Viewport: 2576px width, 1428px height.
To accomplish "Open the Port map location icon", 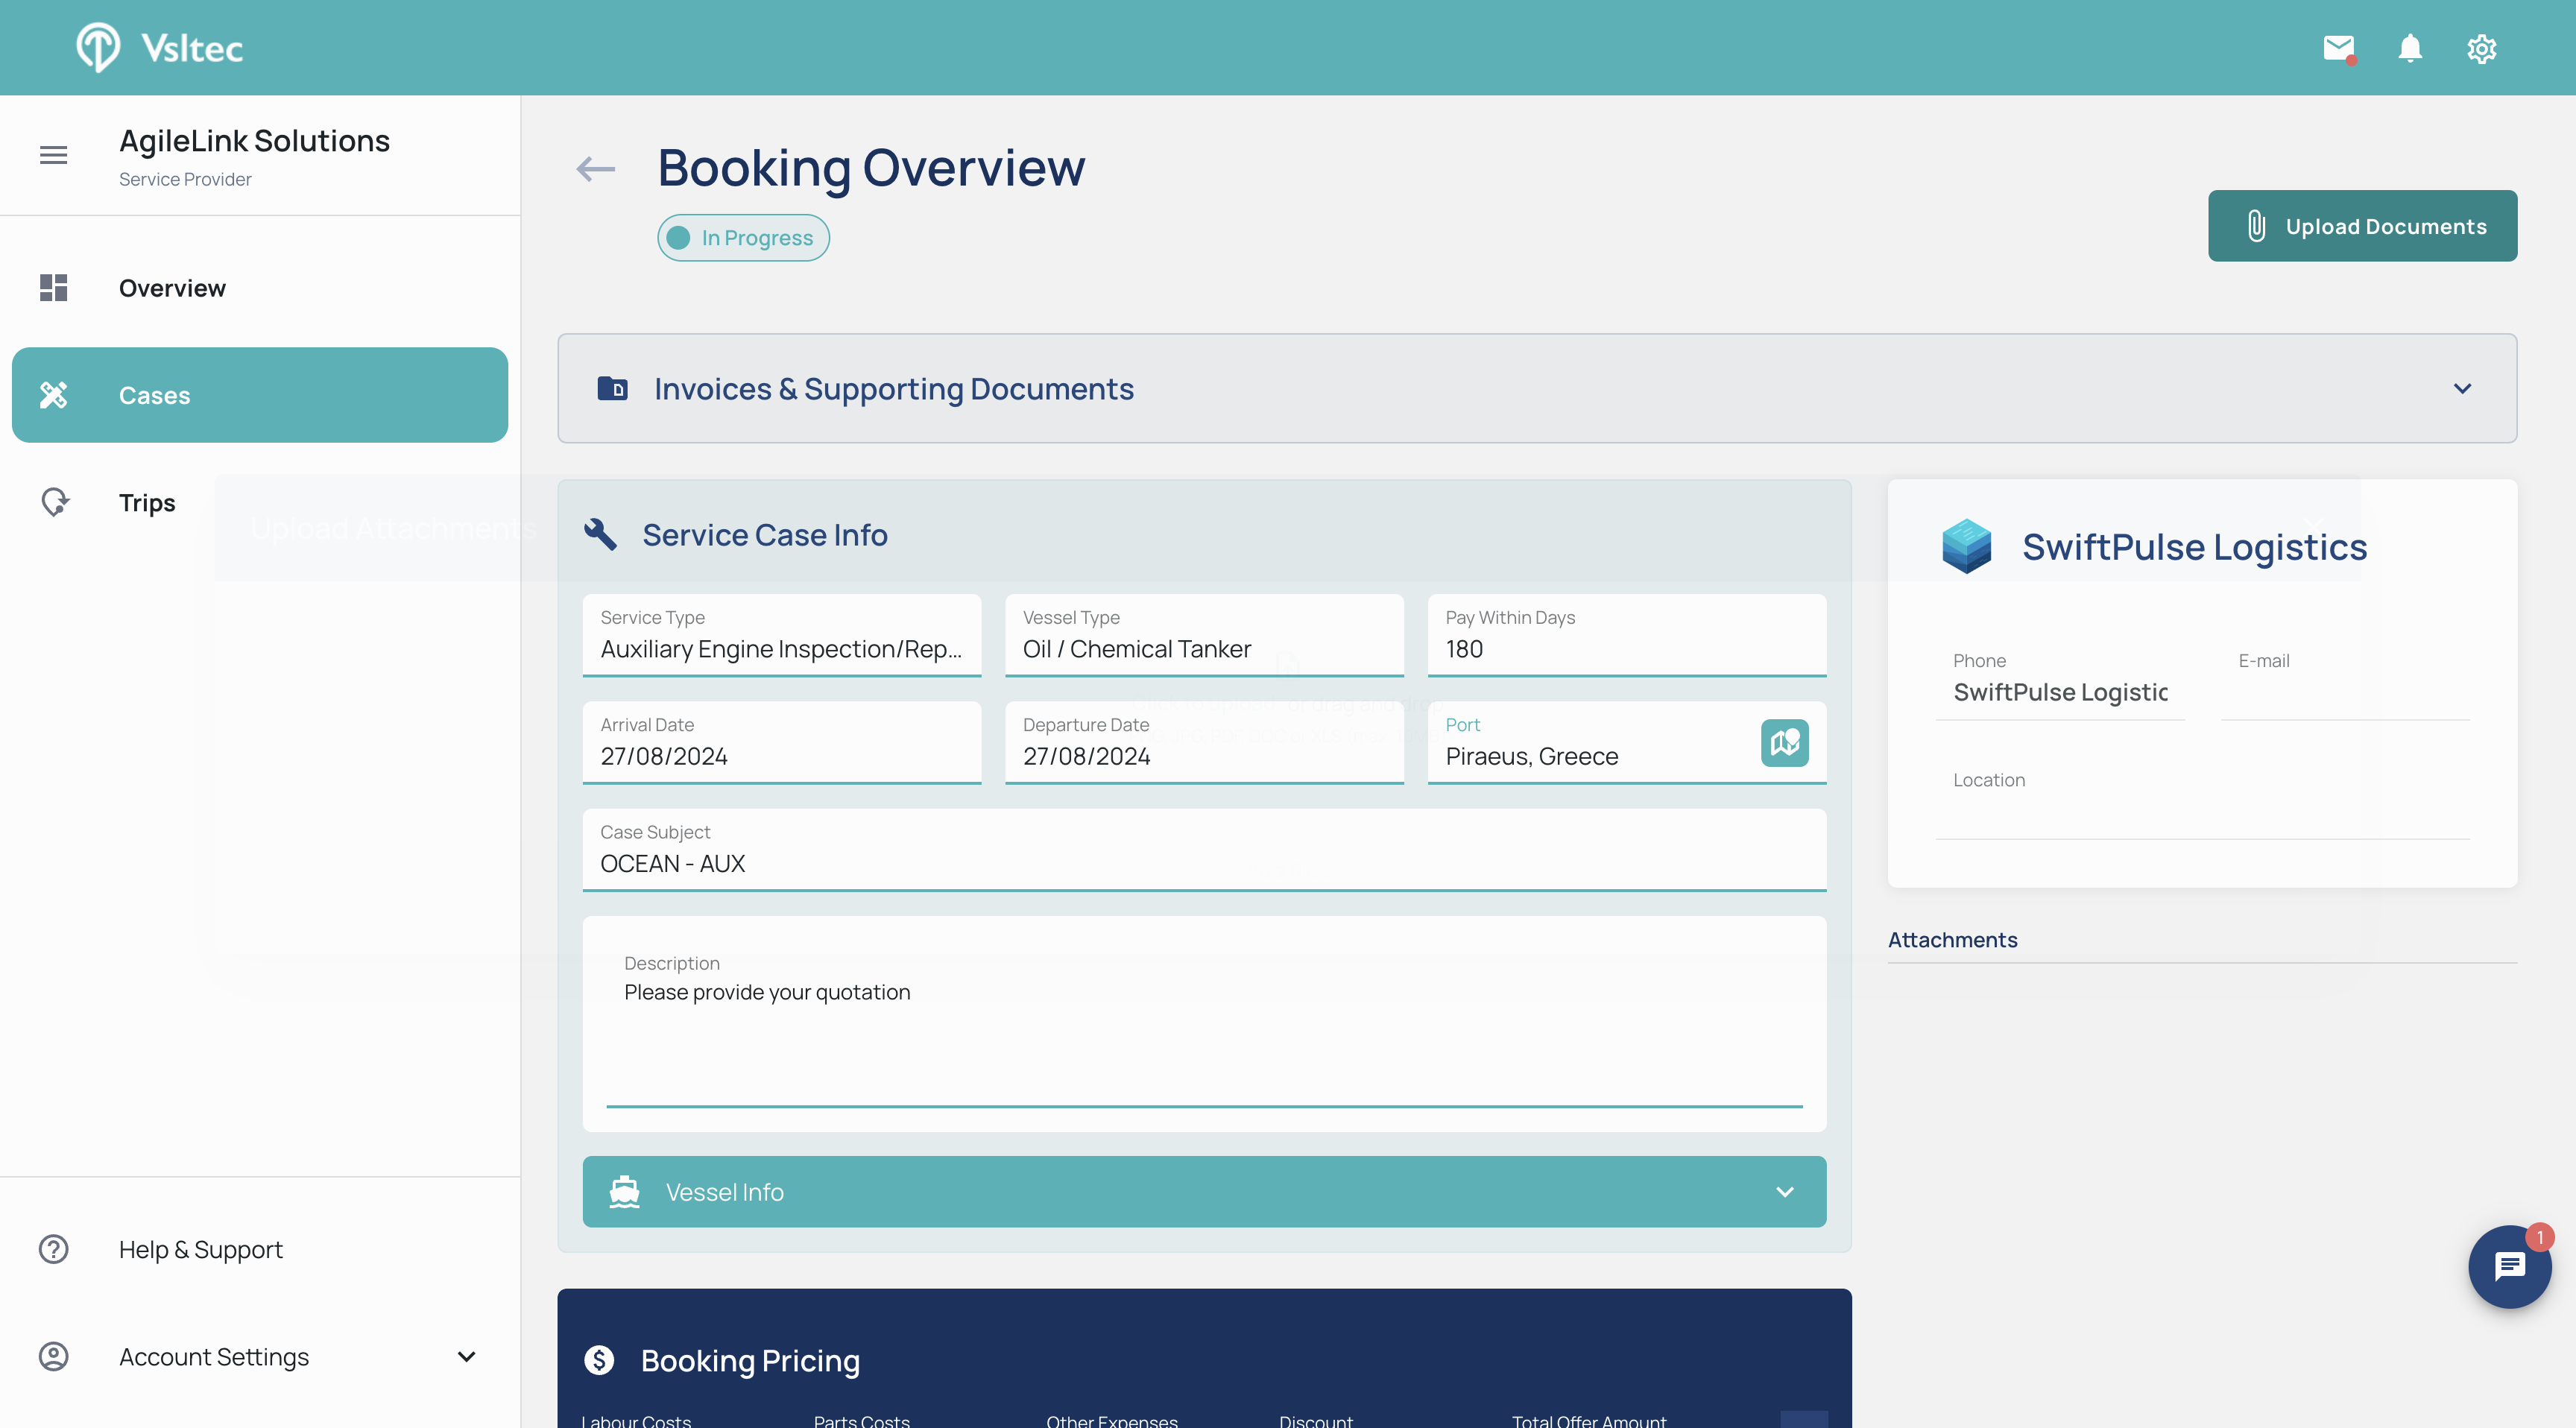I will pos(1784,743).
